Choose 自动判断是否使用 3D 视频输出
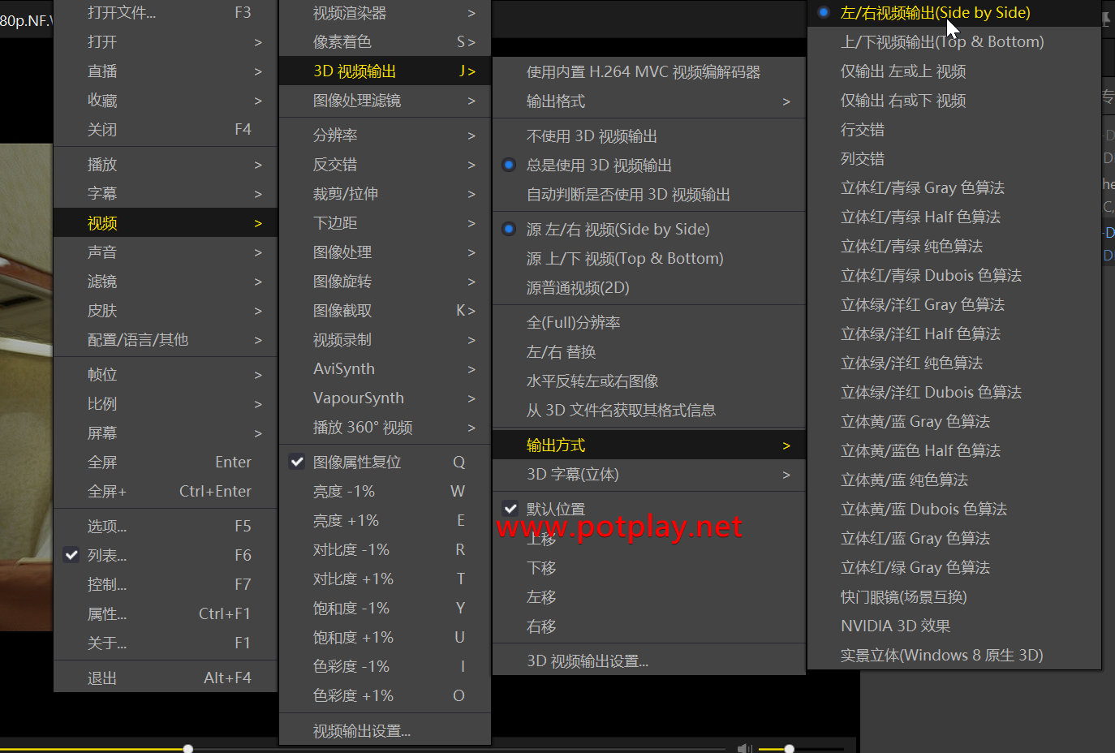This screenshot has height=753, width=1115. click(x=649, y=195)
